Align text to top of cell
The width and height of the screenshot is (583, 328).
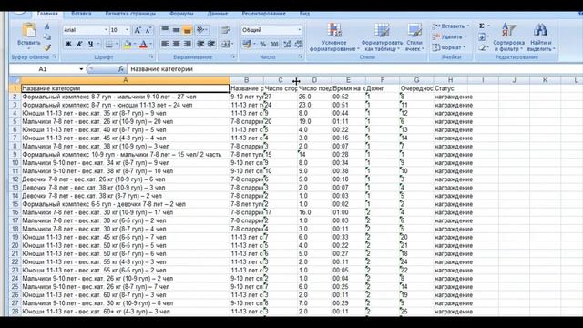[x=165, y=30]
